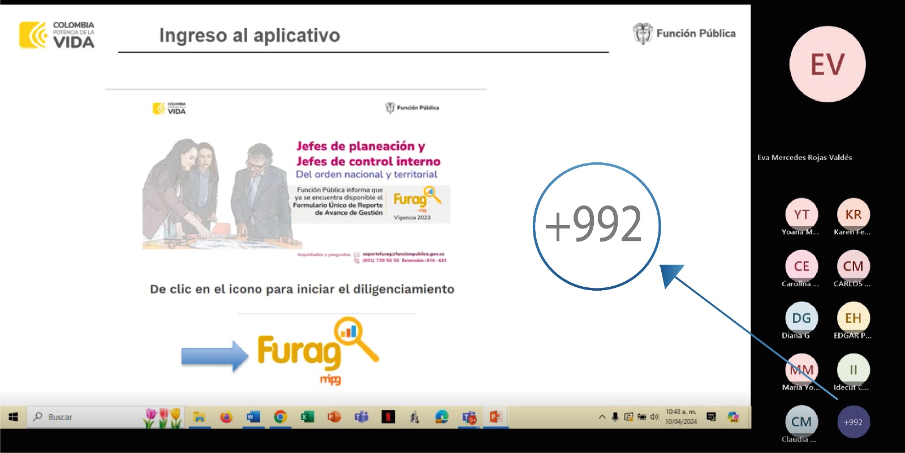905x453 pixels.
Task: Open File Explorer from the taskbar
Action: click(x=199, y=417)
